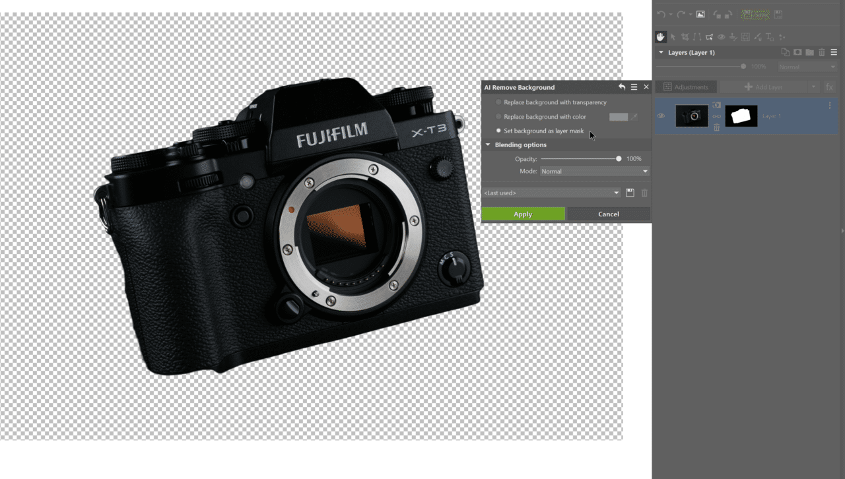This screenshot has width=845, height=479.
Task: Open the Layers panel menu
Action: click(834, 52)
